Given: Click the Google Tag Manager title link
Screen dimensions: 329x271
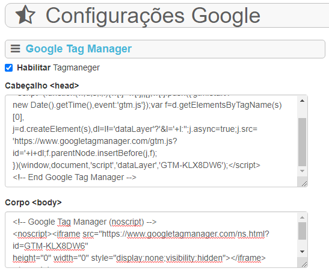Looking at the screenshot, I should (x=79, y=49).
